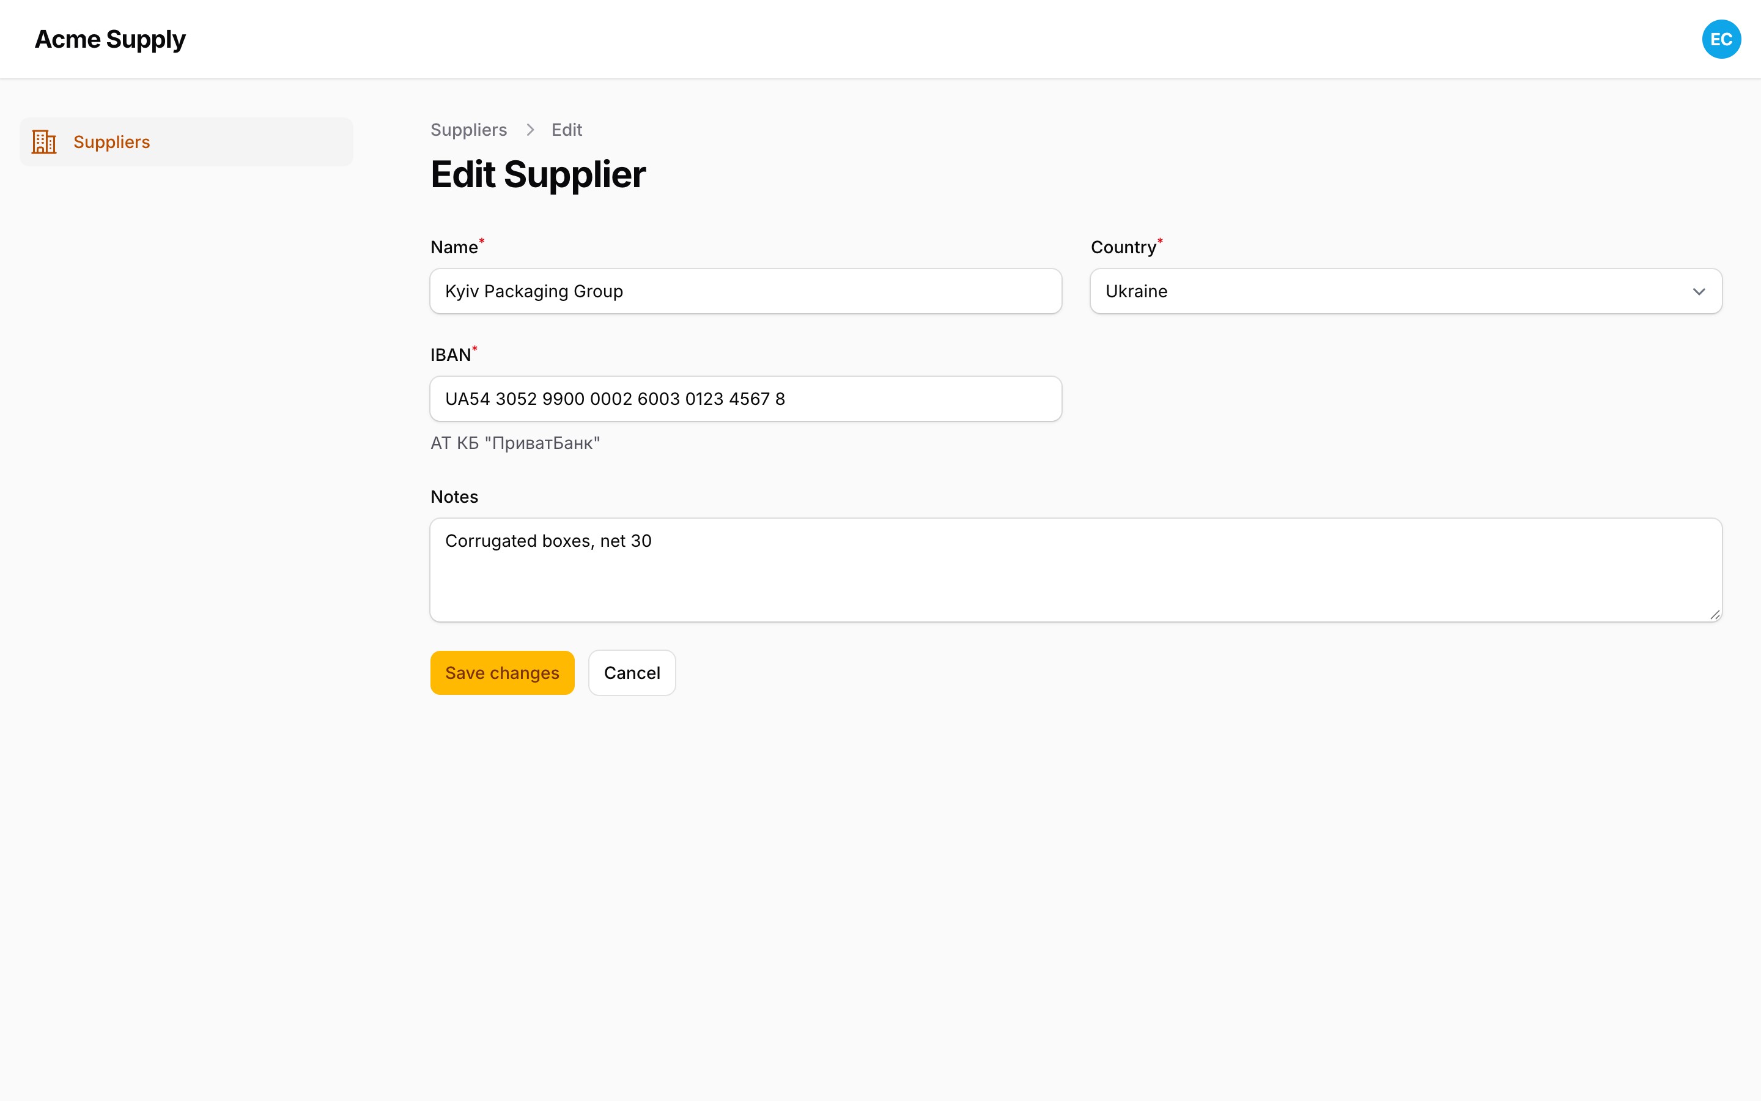Go to Suppliers via breadcrumb link
Viewport: 1761px width, 1101px height.
tap(468, 130)
